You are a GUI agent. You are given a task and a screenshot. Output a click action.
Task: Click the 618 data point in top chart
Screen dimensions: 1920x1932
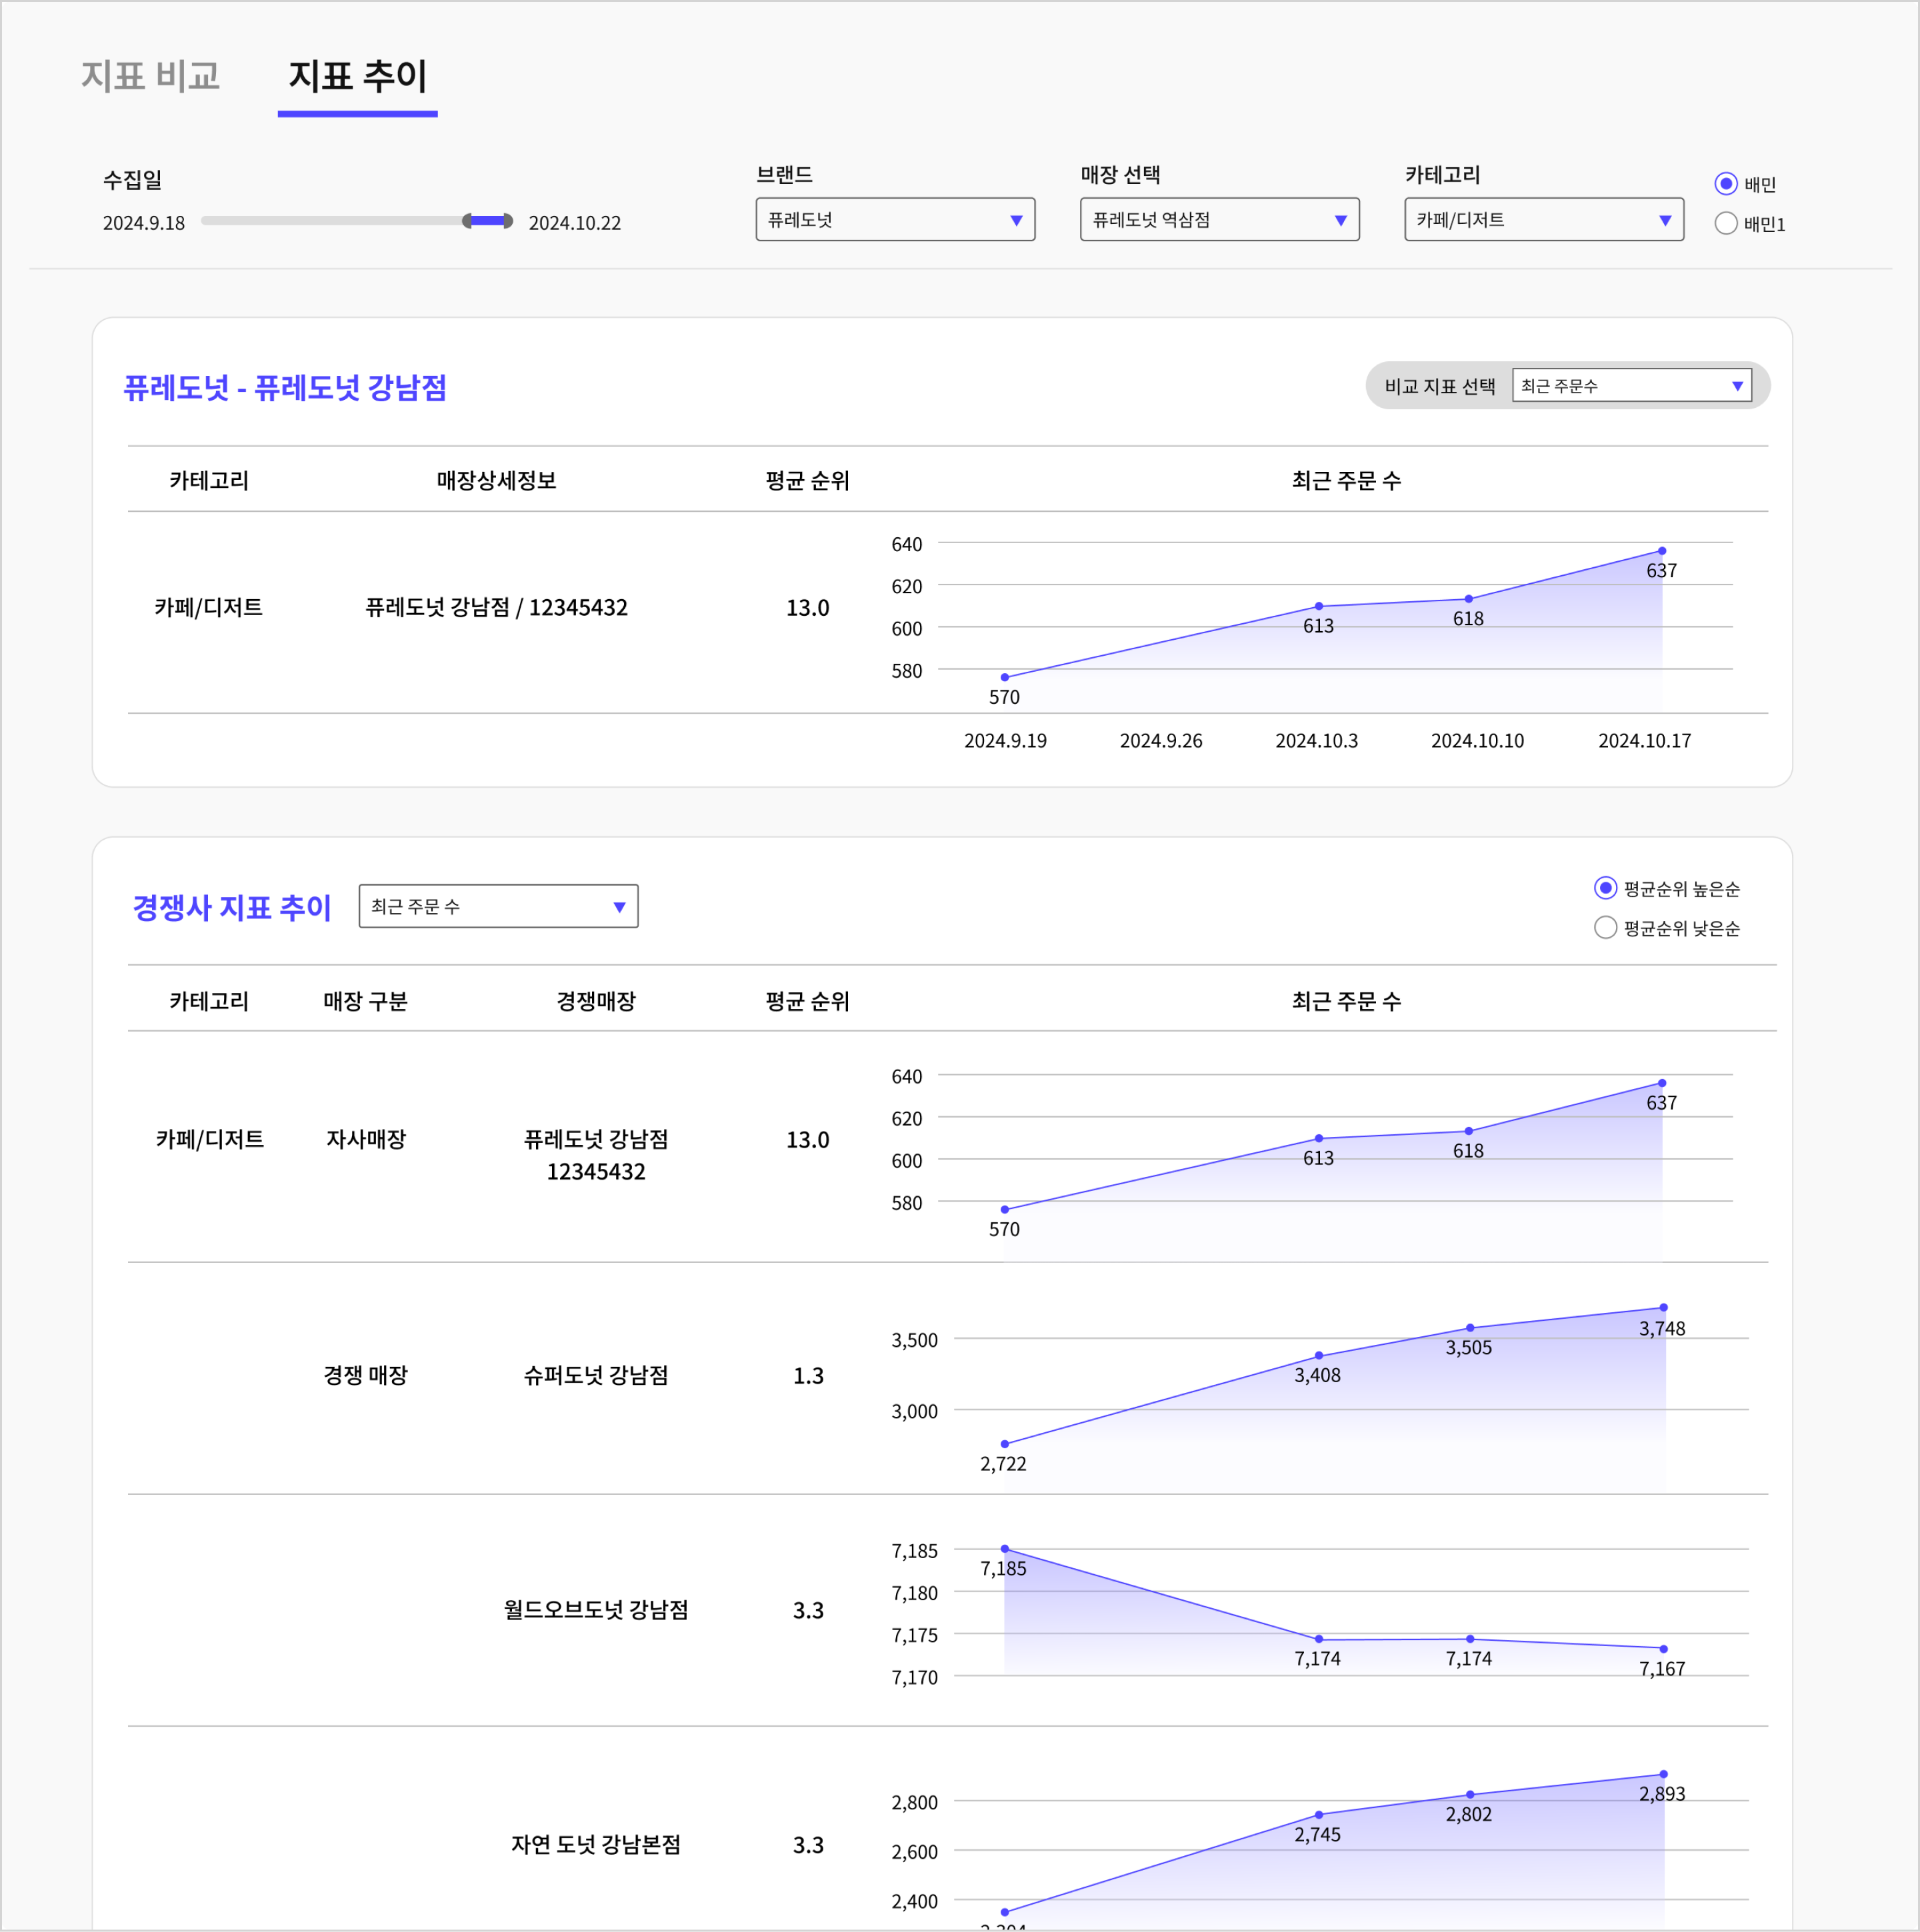(x=1468, y=600)
